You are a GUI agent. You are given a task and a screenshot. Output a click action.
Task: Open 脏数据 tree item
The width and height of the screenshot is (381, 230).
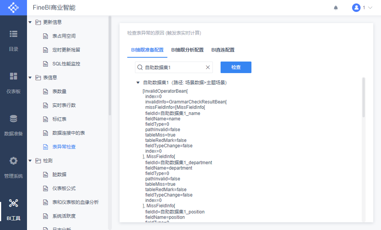tap(59, 175)
